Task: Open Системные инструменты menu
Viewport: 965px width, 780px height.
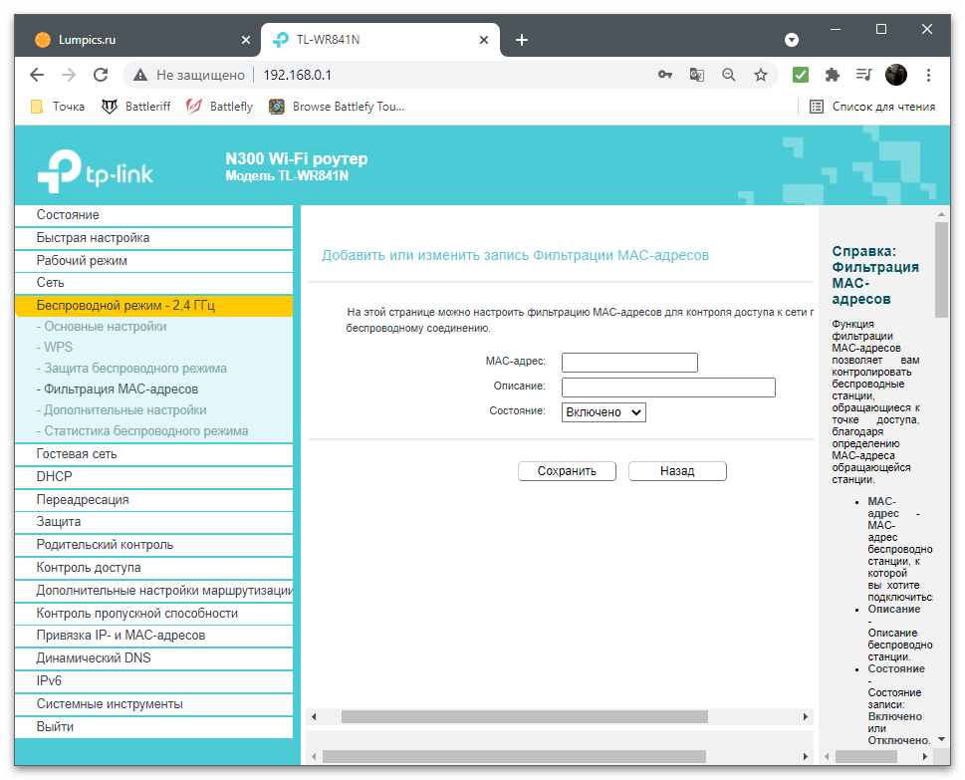Action: [153, 703]
